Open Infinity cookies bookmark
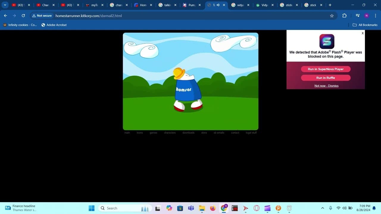The width and height of the screenshot is (381, 214). point(20,25)
